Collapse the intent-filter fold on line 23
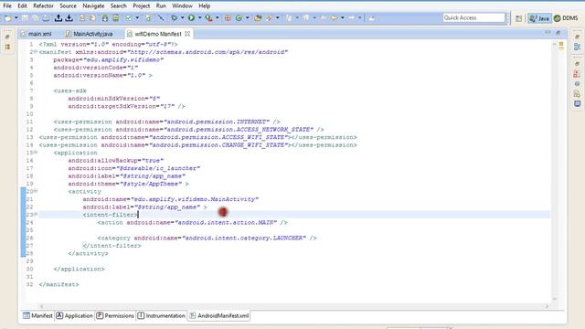Image resolution: width=585 pixels, height=329 pixels. [x=36, y=214]
